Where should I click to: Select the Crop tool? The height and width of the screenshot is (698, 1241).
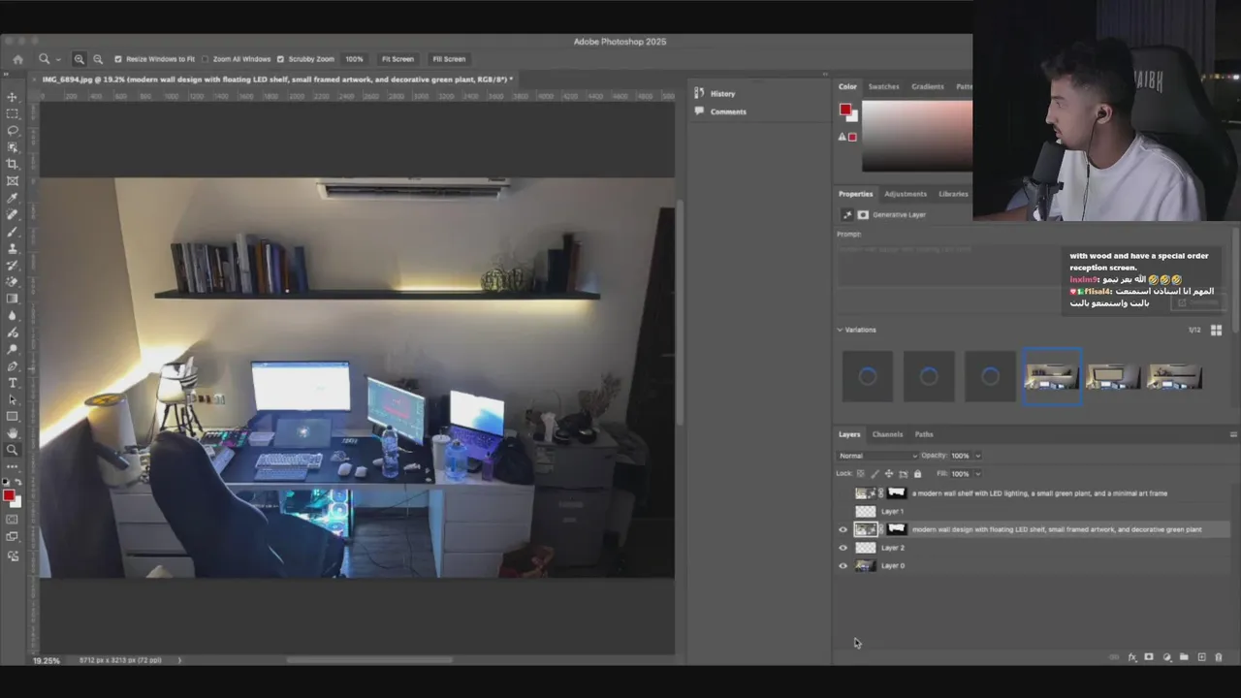(13, 164)
